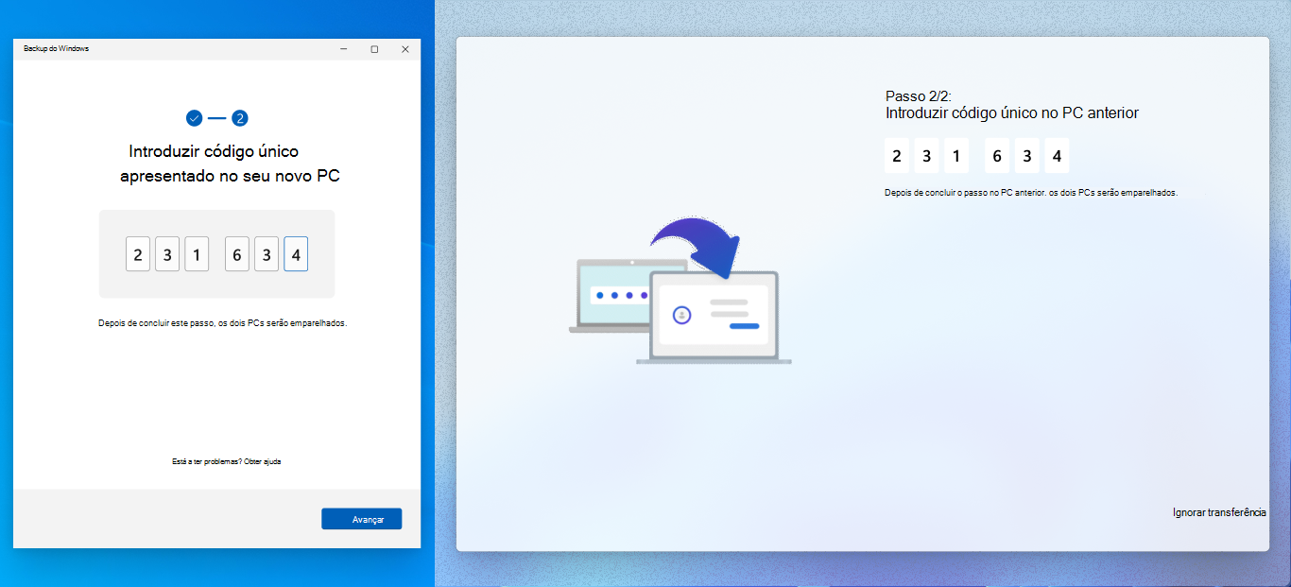1291x587 pixels.
Task: Click the Backup do Windows title text
Action: point(57,48)
